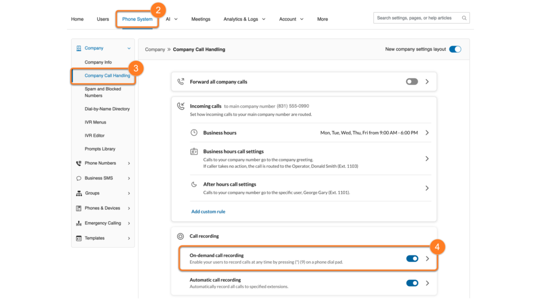Viewport: 541px width, 301px height.
Task: Enable Forward all company calls toggle
Action: tap(412, 82)
